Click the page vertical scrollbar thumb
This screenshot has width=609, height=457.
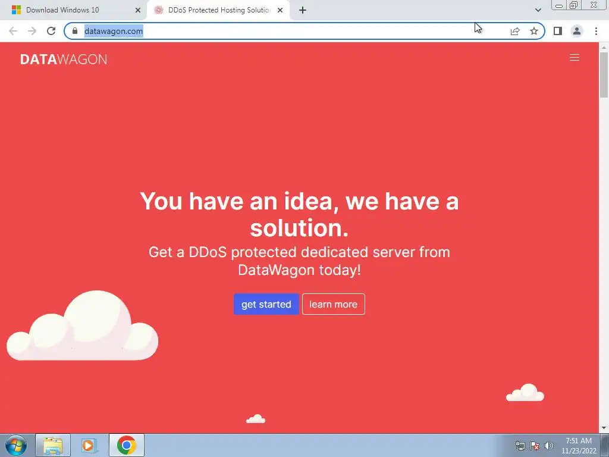(604, 74)
